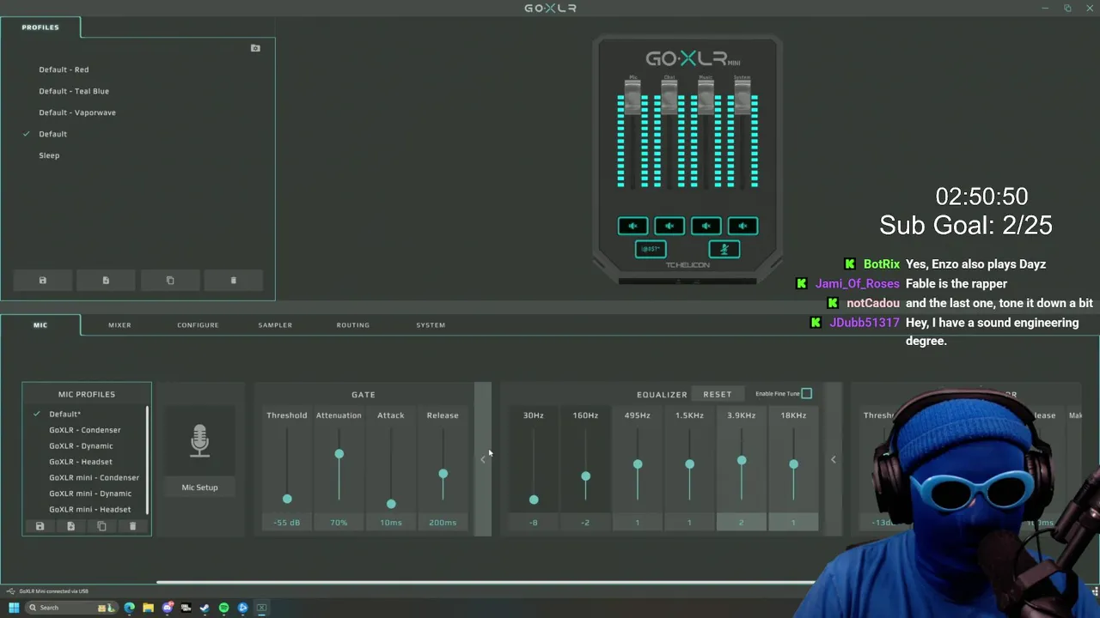The image size is (1100, 618).
Task: Create a new profile in Profiles panel
Action: 106,281
